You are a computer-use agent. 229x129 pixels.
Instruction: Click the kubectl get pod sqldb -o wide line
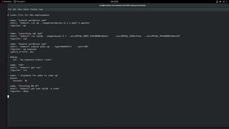point(35,89)
